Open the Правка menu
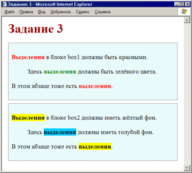The width and height of the screenshot is (192, 173). pyautogui.click(x=26, y=12)
